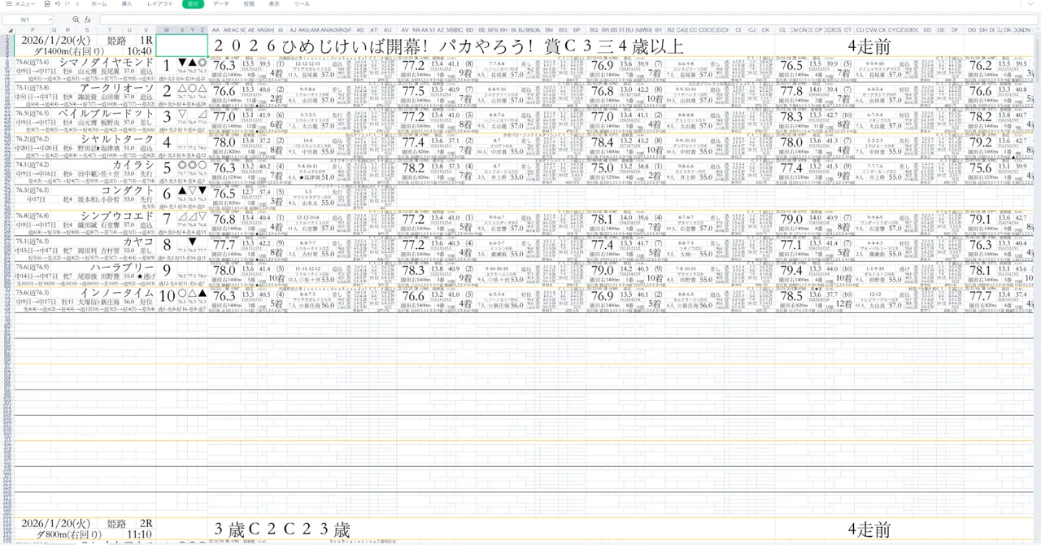Click the fx insert function icon
Viewport: 1041px width, 545px height.
87,19
